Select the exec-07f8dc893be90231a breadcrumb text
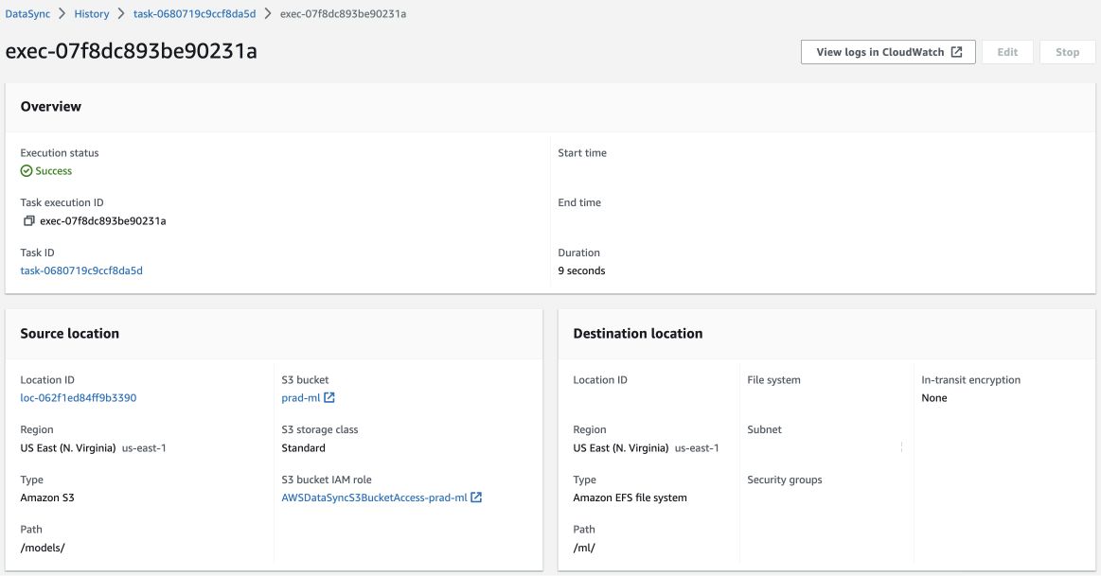 (344, 14)
